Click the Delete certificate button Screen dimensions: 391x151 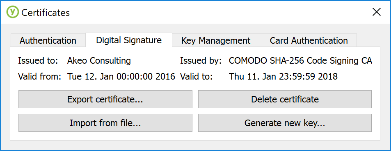285,99
